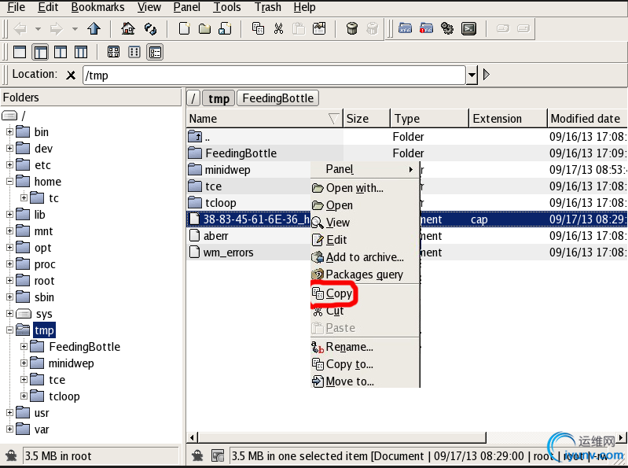Select tree and two panels layout
Screen dimensions: 628x468
coord(81,52)
